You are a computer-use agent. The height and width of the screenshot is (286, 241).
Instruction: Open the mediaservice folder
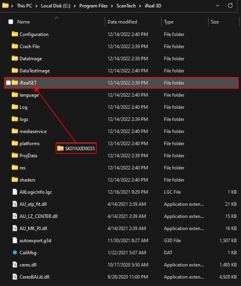33,131
